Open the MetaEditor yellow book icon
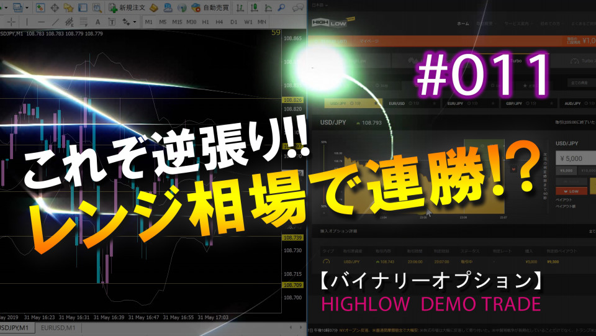Image resolution: width=596 pixels, height=336 pixels. tap(154, 7)
